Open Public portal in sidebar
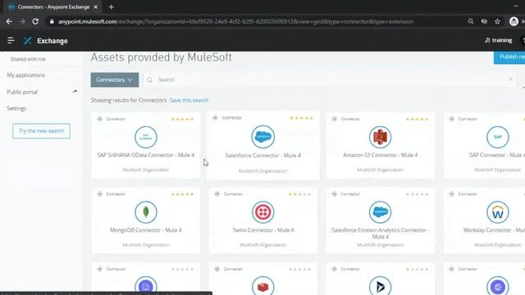525x295 pixels. click(22, 92)
